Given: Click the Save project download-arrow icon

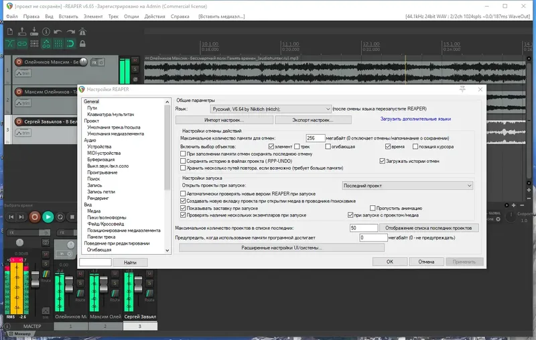Looking at the screenshot, I should point(34,32).
